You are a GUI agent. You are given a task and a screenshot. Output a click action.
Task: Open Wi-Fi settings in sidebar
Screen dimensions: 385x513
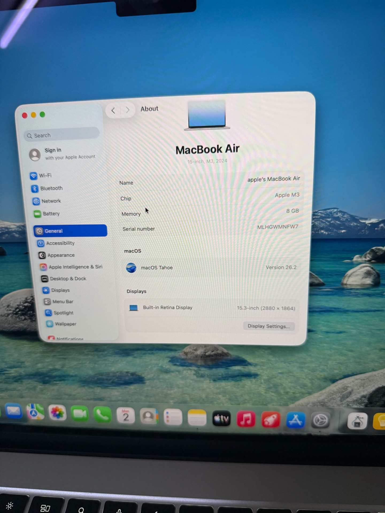pyautogui.click(x=41, y=176)
